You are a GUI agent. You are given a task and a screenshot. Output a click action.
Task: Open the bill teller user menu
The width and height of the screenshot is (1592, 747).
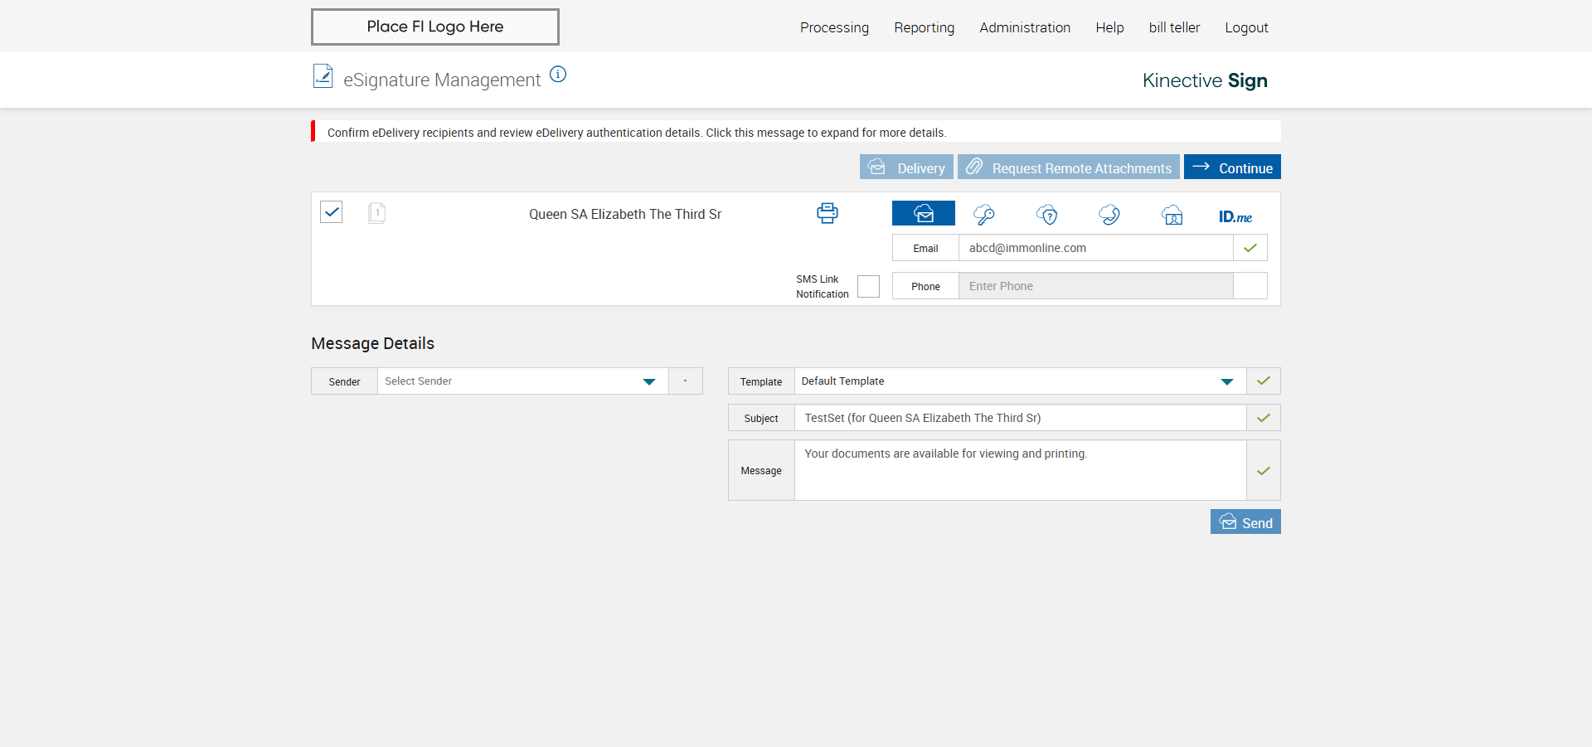(1174, 27)
